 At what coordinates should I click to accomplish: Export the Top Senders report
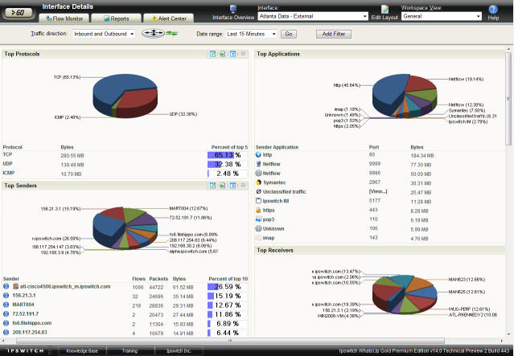pos(222,186)
